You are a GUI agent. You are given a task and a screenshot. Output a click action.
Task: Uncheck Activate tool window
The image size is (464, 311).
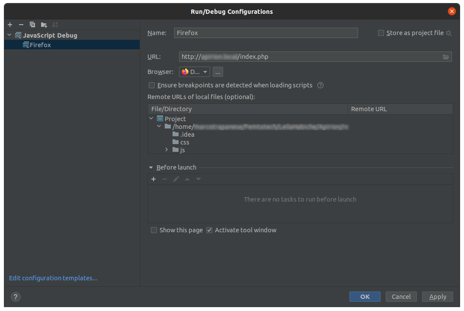[209, 230]
